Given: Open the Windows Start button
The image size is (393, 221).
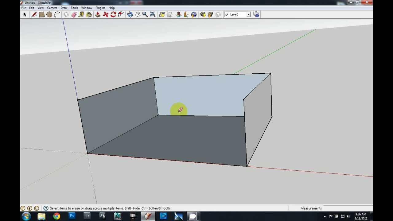Looking at the screenshot, I should tap(26, 216).
